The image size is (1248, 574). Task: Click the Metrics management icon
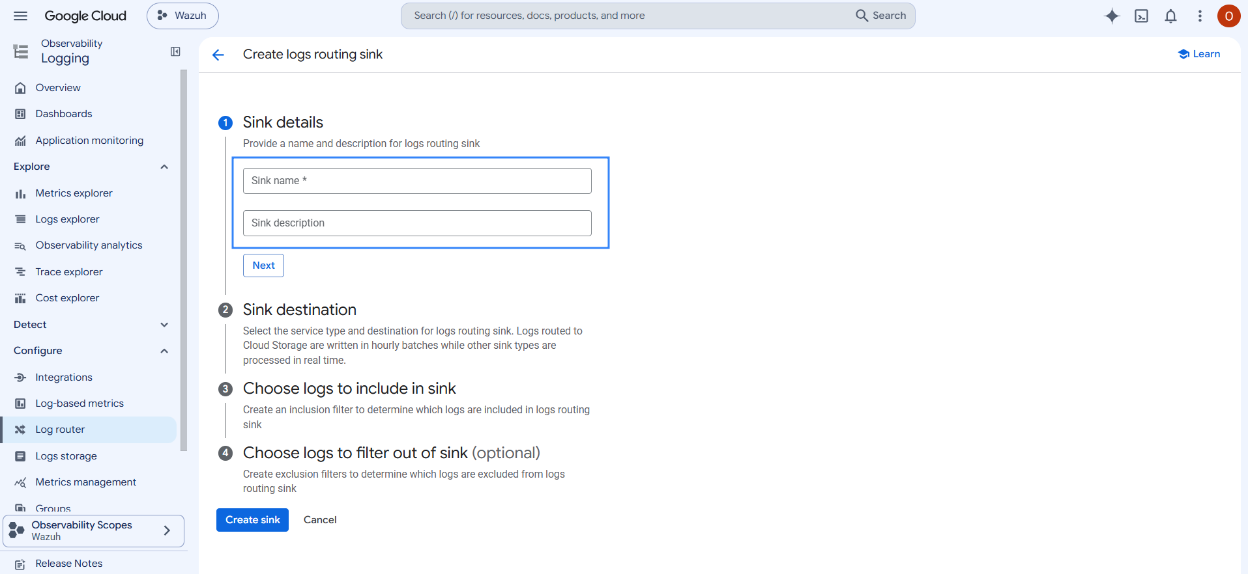[21, 482]
